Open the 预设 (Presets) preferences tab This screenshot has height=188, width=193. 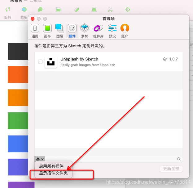(112, 31)
